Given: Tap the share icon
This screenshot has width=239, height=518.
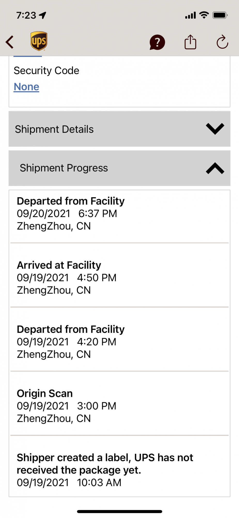Looking at the screenshot, I should [190, 42].
